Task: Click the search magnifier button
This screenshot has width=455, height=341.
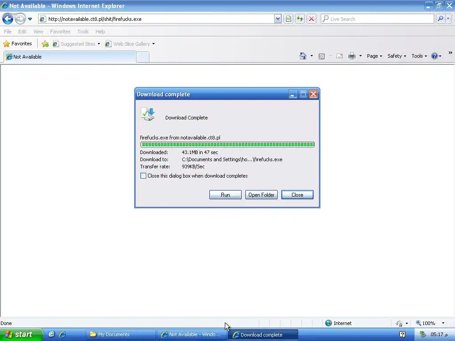Action: tap(440, 19)
